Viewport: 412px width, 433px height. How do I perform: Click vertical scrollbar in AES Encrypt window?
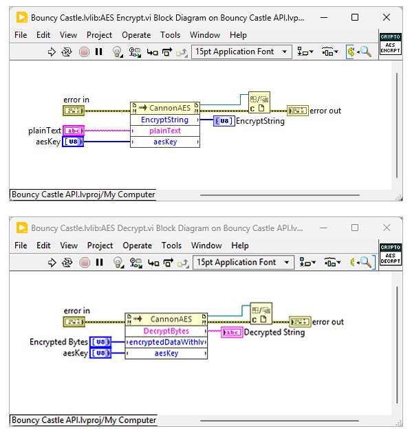397,125
